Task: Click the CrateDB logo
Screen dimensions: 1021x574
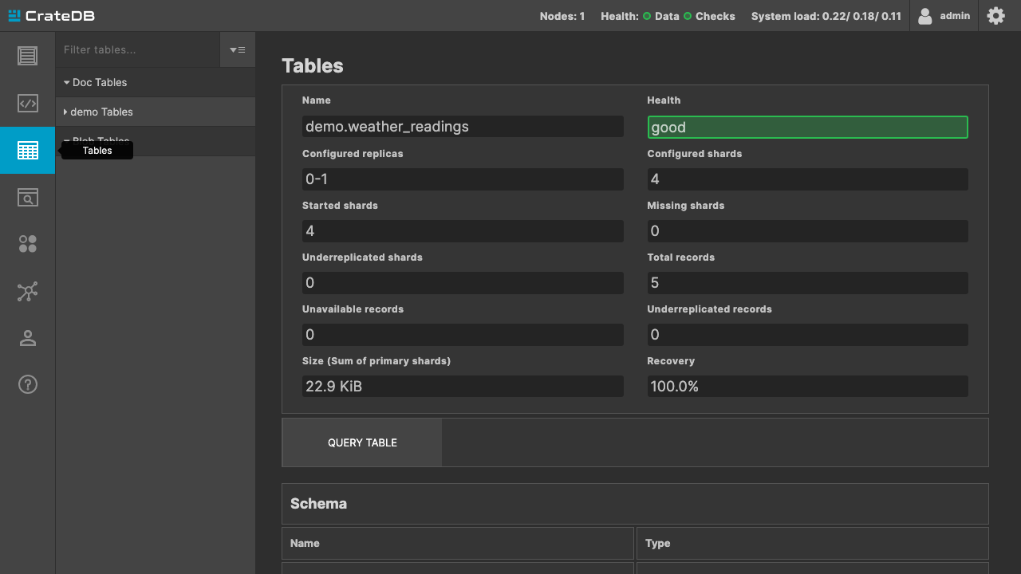Action: pyautogui.click(x=51, y=16)
